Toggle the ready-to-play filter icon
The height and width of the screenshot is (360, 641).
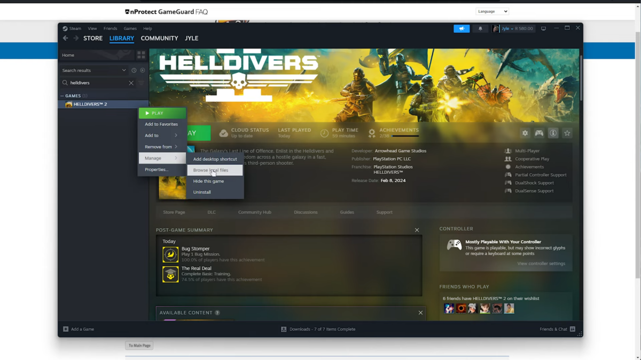pyautogui.click(x=143, y=70)
